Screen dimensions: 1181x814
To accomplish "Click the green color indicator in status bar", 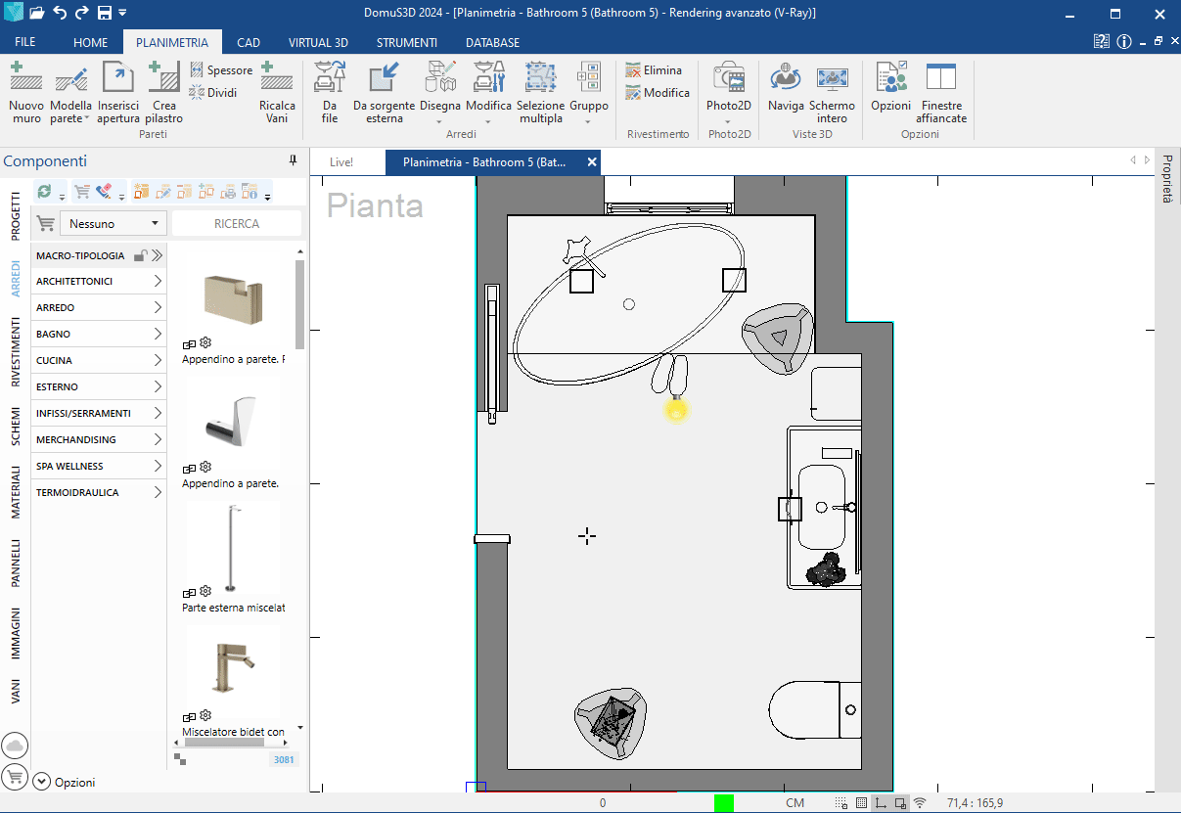I will point(724,803).
